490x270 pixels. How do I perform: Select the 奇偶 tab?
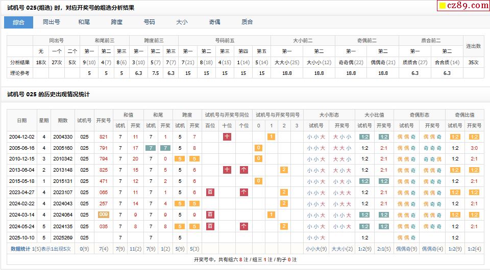coord(214,22)
